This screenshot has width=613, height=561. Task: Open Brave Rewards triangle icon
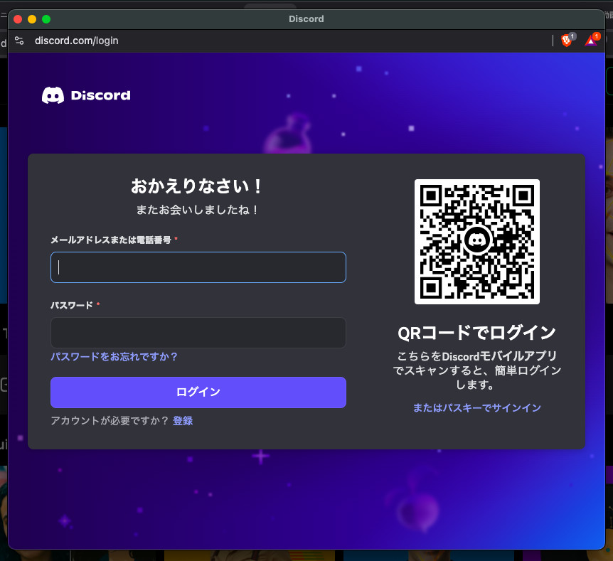(x=591, y=41)
